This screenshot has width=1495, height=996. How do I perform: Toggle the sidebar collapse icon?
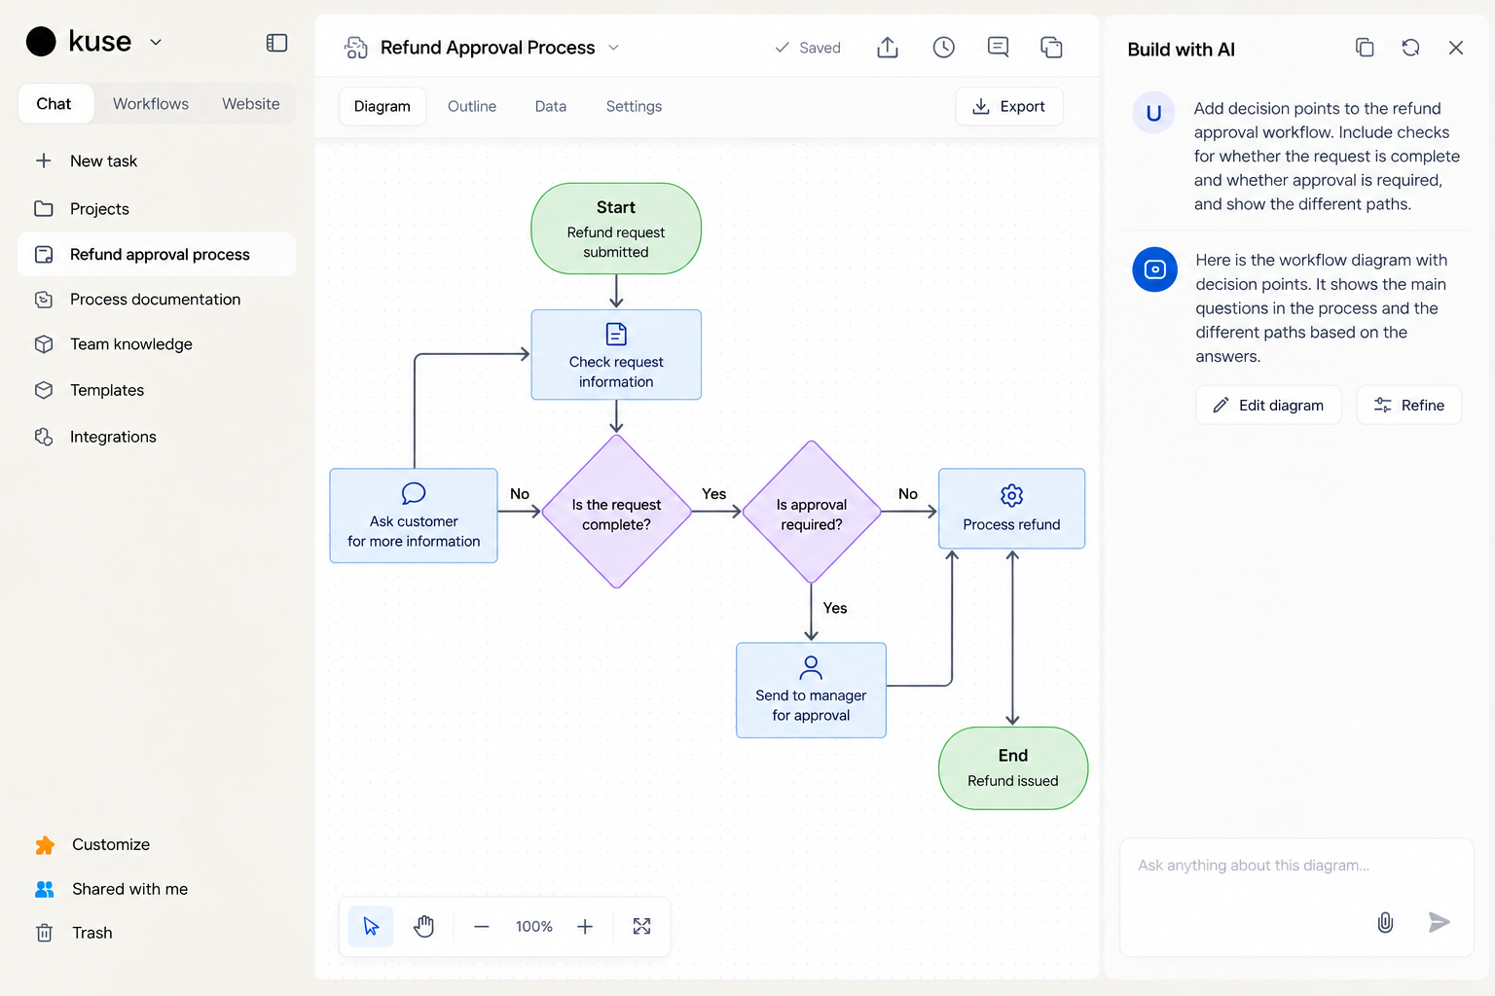pos(276,43)
